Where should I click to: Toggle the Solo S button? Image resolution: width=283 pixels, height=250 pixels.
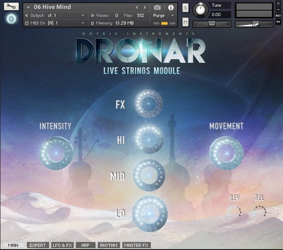tap(185, 8)
